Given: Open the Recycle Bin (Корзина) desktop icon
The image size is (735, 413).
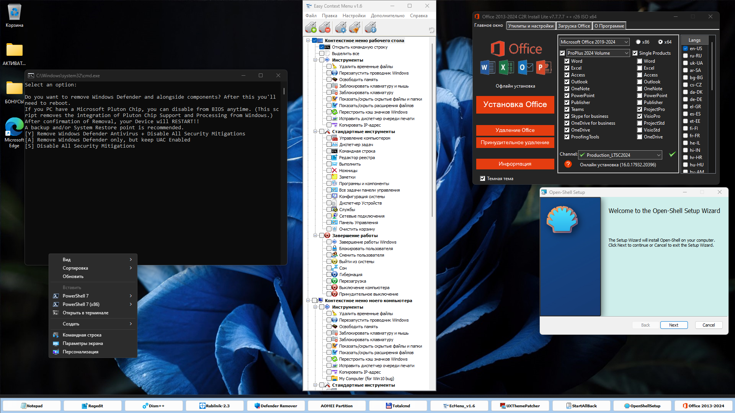Looking at the screenshot, I should 15,16.
